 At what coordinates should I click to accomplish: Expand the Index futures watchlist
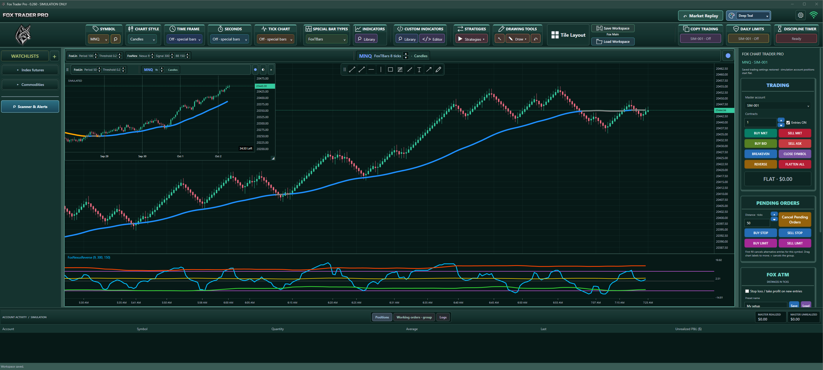coord(30,70)
